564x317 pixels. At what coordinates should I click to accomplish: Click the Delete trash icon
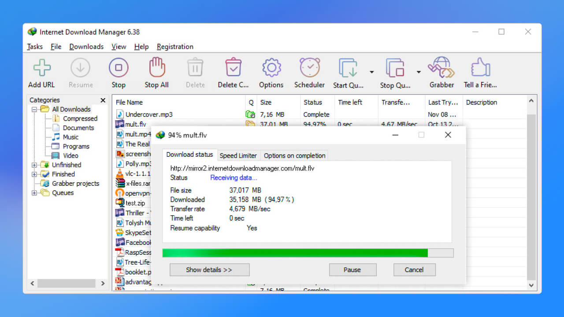click(195, 68)
